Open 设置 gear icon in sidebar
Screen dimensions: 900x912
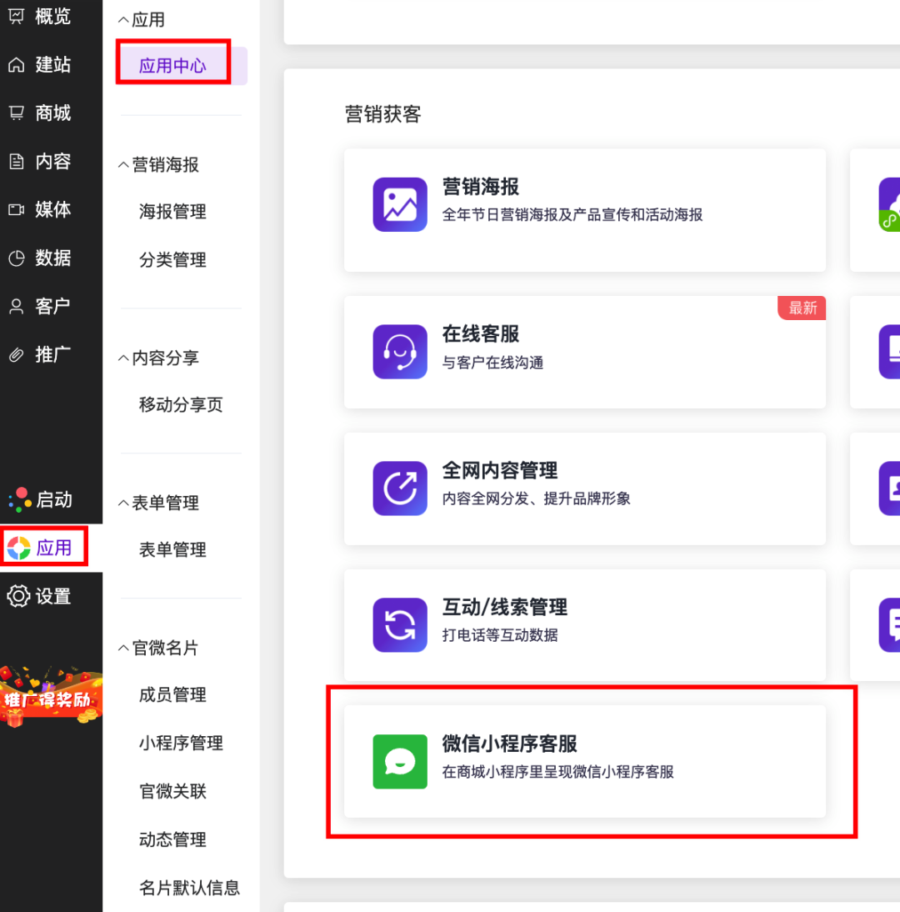coord(18,596)
